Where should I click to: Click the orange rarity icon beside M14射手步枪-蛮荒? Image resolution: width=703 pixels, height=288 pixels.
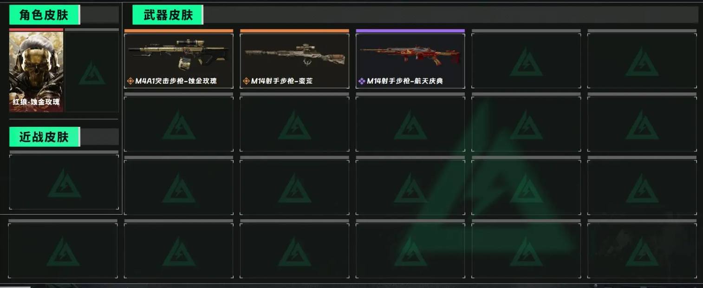[246, 81]
